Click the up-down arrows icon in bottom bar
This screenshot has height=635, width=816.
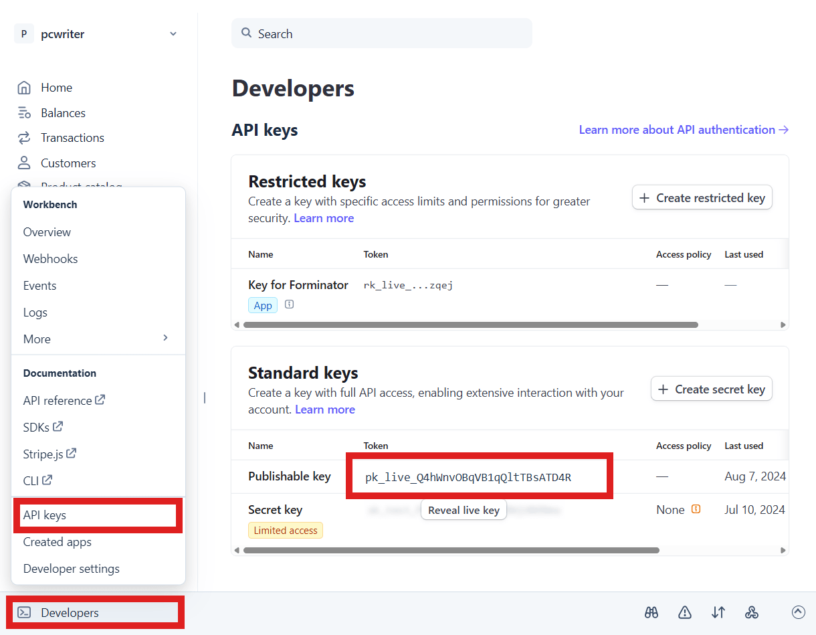coord(718,612)
